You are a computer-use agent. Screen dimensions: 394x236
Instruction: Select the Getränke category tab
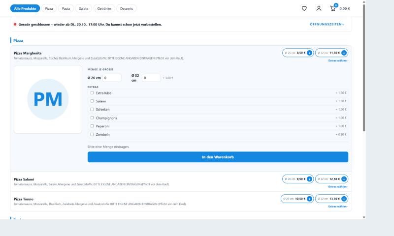[104, 8]
